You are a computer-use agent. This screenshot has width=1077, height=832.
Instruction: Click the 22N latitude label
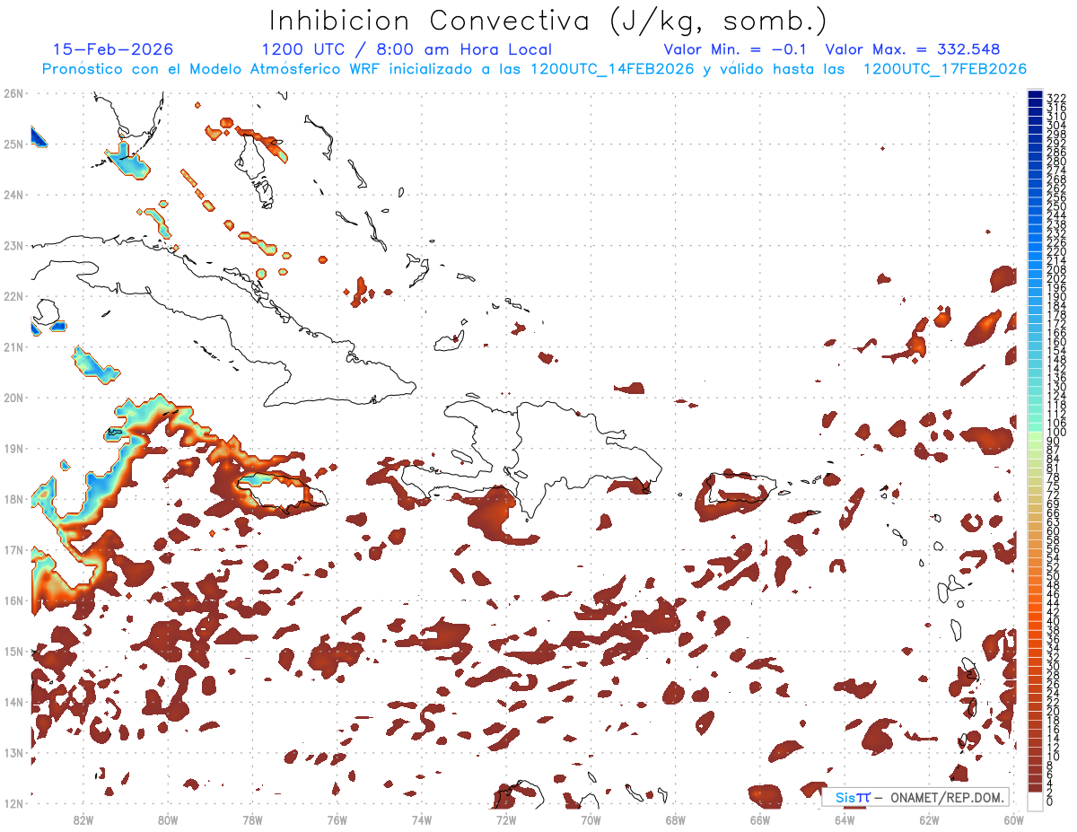pos(13,296)
